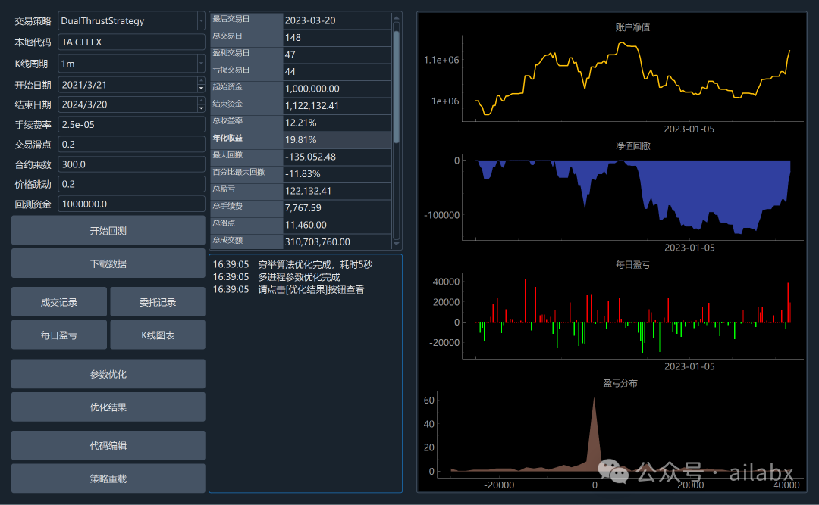Click the 每日盈亏 bar chart

(632, 316)
